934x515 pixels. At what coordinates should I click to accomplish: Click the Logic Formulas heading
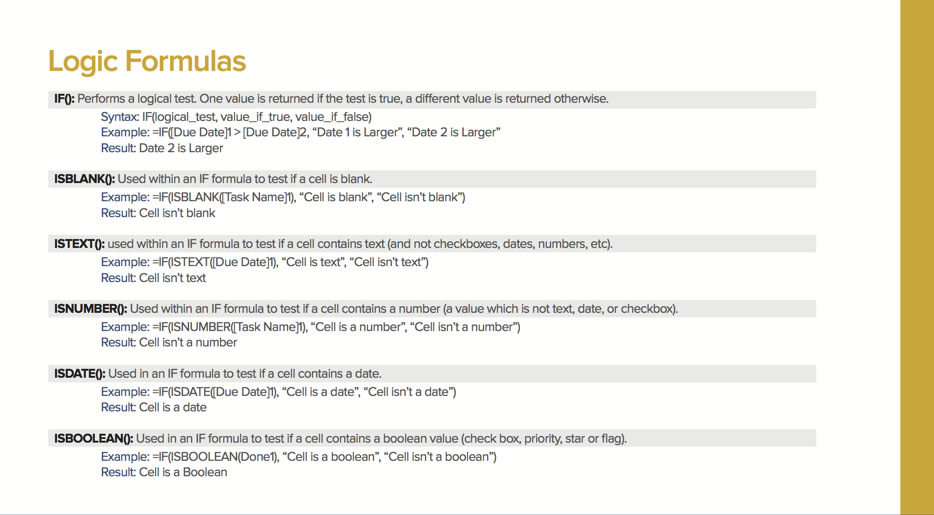tap(147, 61)
